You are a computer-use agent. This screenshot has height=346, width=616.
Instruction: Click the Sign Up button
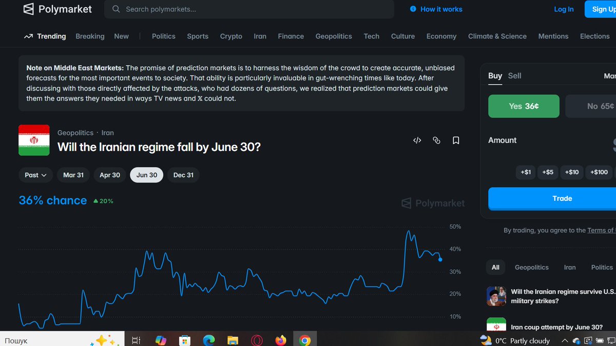601,9
